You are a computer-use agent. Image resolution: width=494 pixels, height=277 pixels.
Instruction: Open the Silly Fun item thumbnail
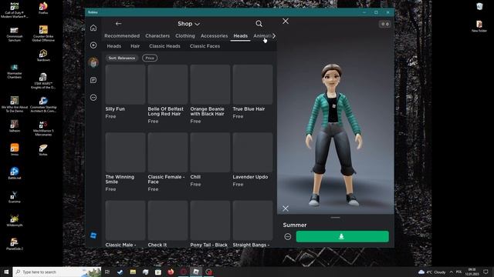125,85
